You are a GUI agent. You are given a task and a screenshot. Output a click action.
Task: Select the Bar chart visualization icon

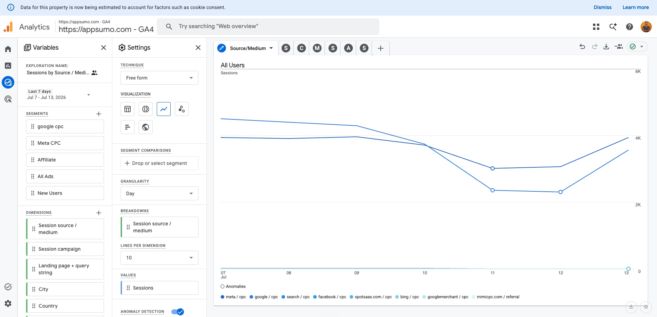(x=128, y=127)
